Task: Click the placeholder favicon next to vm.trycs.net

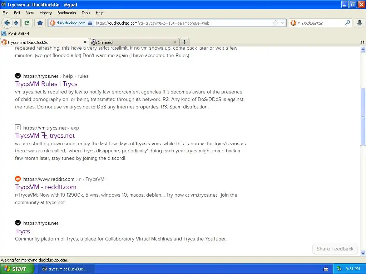Action: click(18, 127)
